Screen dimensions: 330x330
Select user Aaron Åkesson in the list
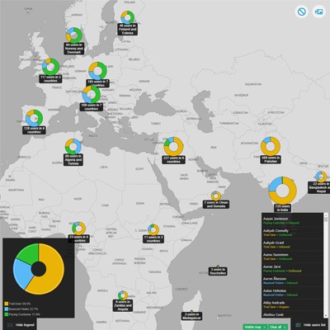click(293, 280)
